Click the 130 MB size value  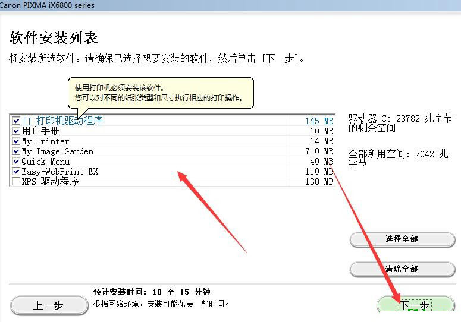319,181
